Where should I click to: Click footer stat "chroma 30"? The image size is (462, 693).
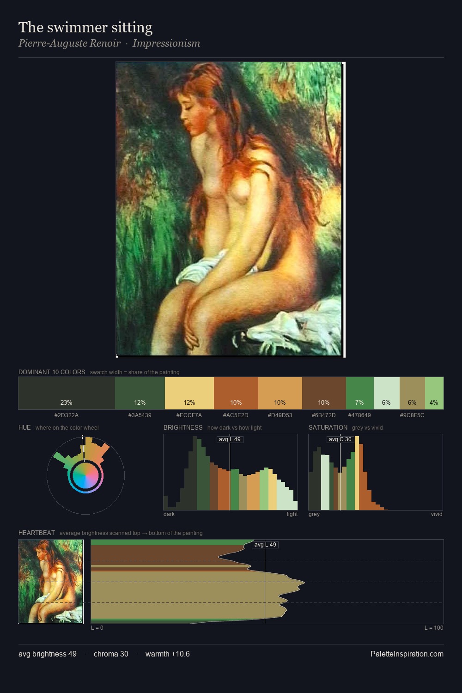(111, 654)
